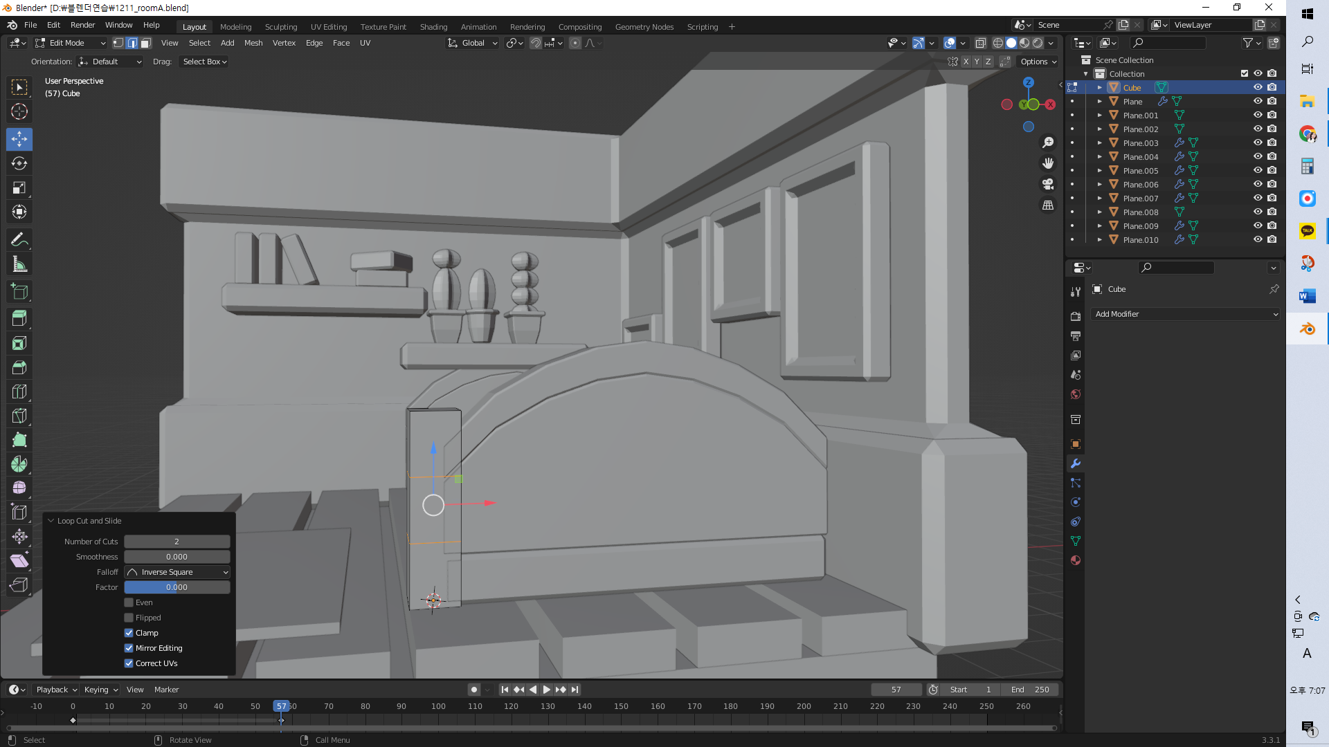Open the Material properties tab
1329x747 pixels.
1076,560
